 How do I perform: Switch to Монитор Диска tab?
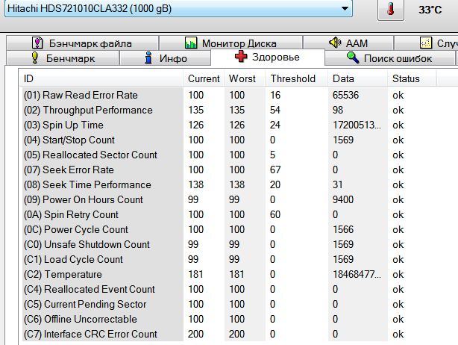click(x=230, y=43)
